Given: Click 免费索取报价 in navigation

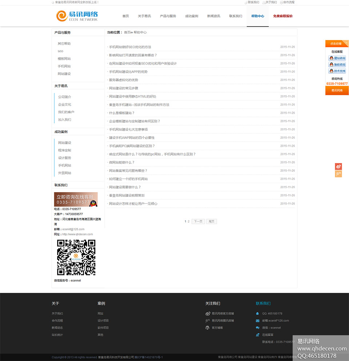Looking at the screenshot, I should coord(283,16).
